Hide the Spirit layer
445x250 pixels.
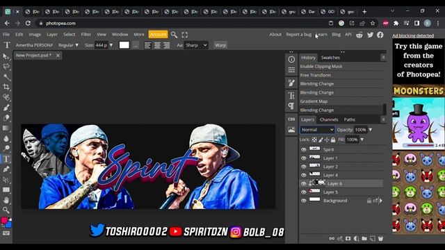[x=304, y=149]
